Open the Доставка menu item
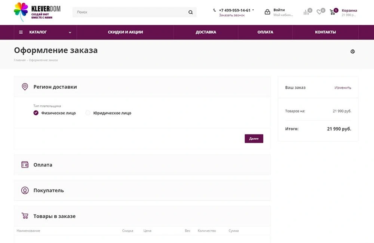374x243 pixels. click(x=206, y=32)
